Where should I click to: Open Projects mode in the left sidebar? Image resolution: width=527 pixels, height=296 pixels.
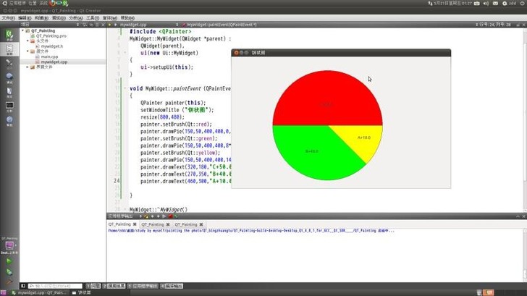click(x=9, y=92)
